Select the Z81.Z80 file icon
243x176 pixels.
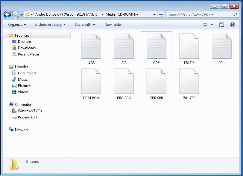click(x=189, y=82)
